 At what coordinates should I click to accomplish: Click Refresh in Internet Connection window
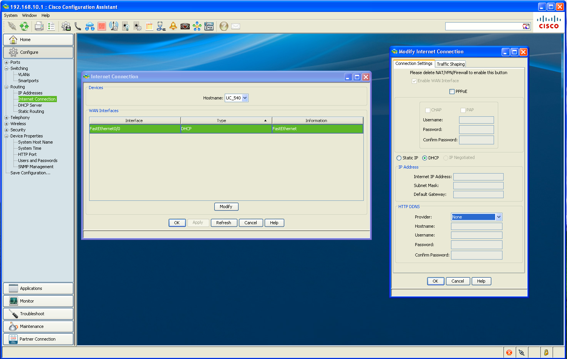tap(224, 223)
